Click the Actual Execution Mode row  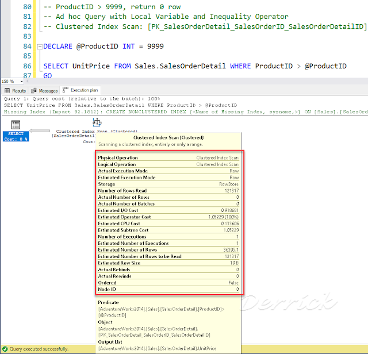click(x=168, y=171)
